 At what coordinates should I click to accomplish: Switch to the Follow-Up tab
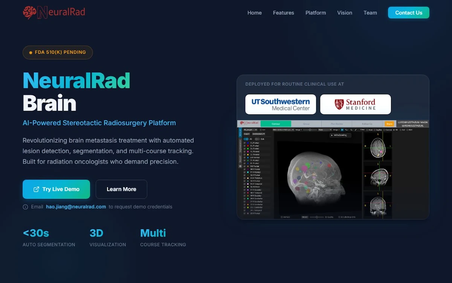coord(367,124)
